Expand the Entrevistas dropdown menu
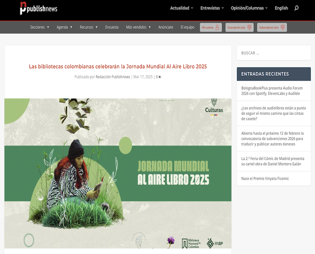 pos(212,8)
